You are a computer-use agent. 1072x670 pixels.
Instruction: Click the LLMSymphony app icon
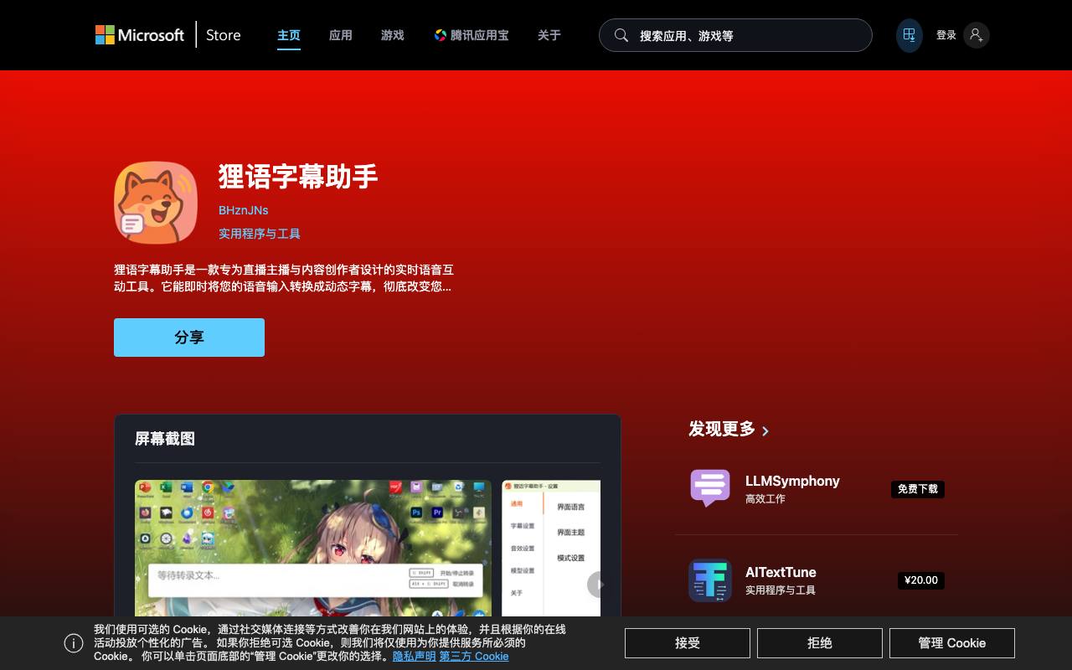(x=710, y=488)
